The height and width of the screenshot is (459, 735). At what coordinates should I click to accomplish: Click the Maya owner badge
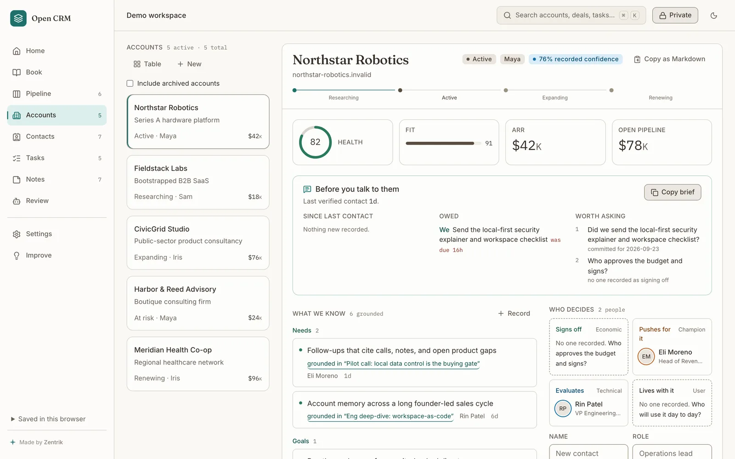point(512,59)
